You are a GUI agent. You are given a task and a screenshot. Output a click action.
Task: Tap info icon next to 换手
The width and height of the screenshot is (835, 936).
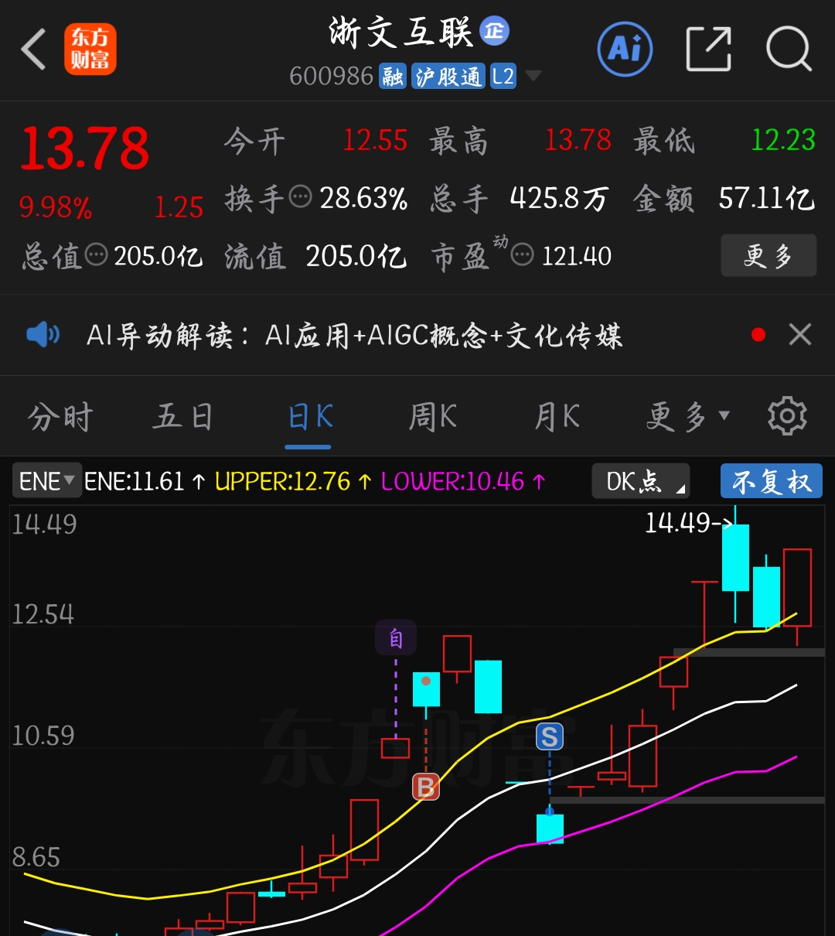(x=300, y=197)
